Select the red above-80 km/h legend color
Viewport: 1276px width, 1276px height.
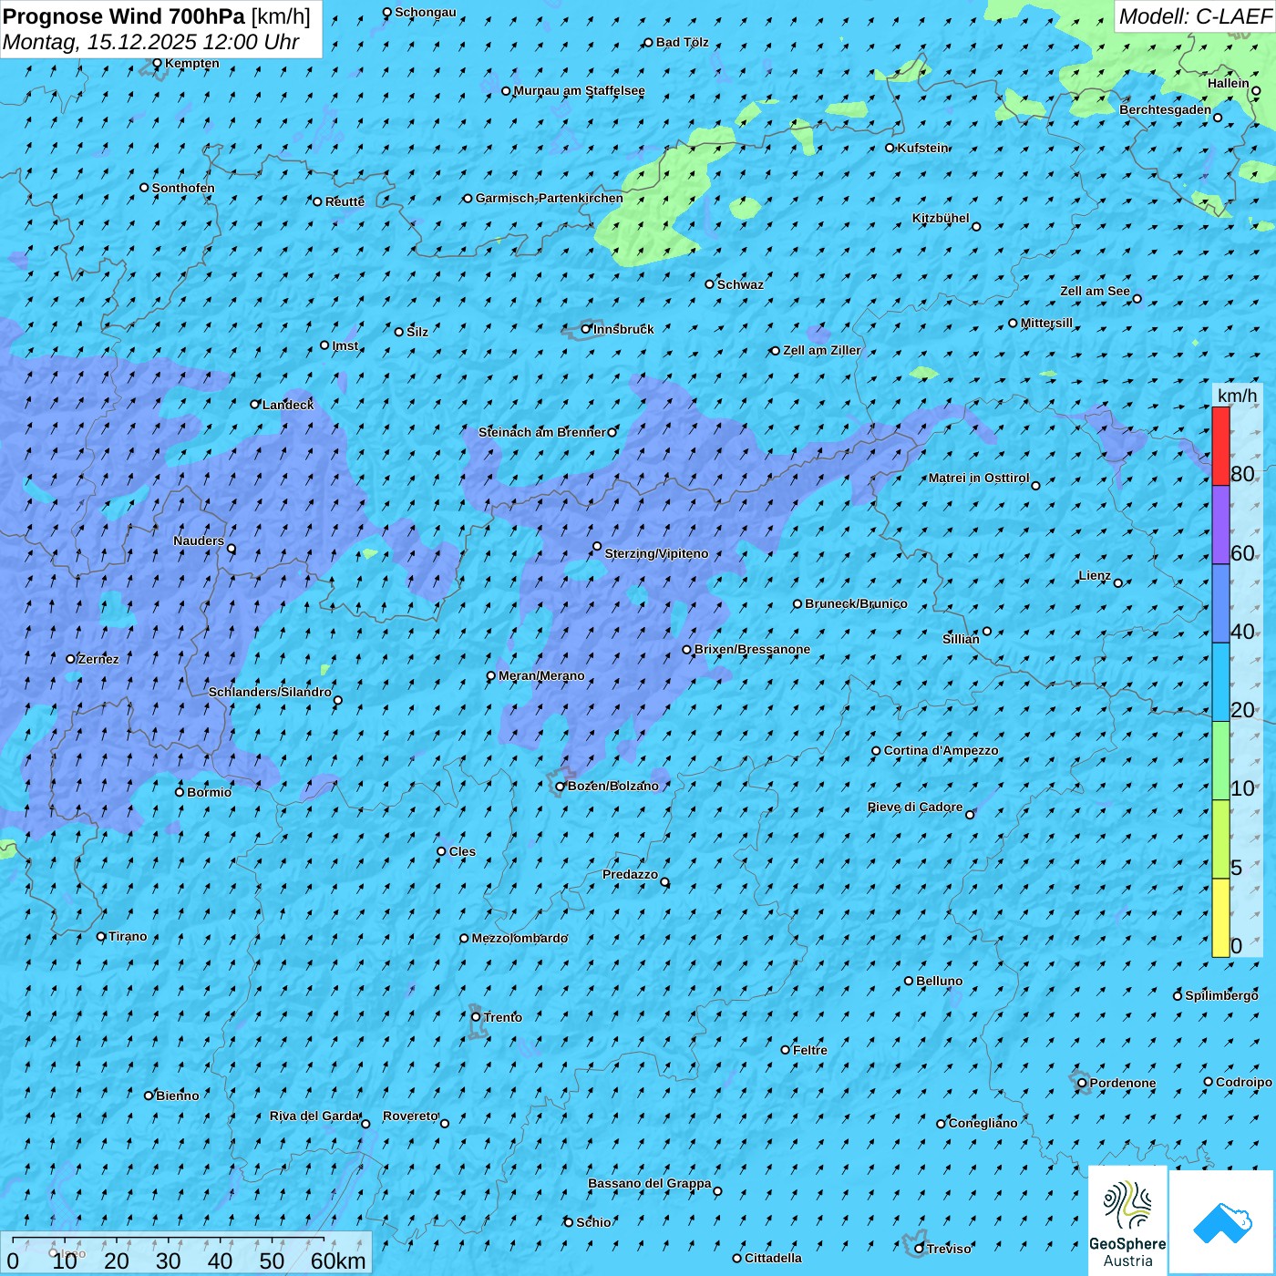click(x=1220, y=446)
